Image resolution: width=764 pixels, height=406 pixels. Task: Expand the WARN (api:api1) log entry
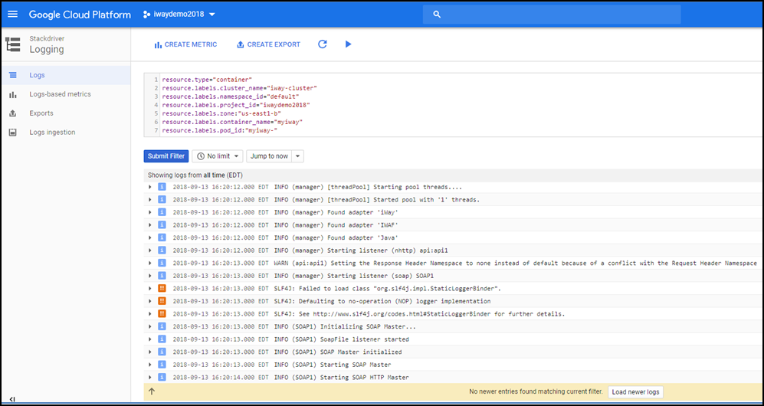(149, 263)
